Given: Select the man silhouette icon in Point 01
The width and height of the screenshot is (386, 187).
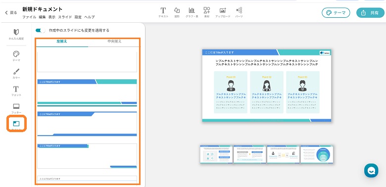Looking at the screenshot, I should tap(231, 86).
